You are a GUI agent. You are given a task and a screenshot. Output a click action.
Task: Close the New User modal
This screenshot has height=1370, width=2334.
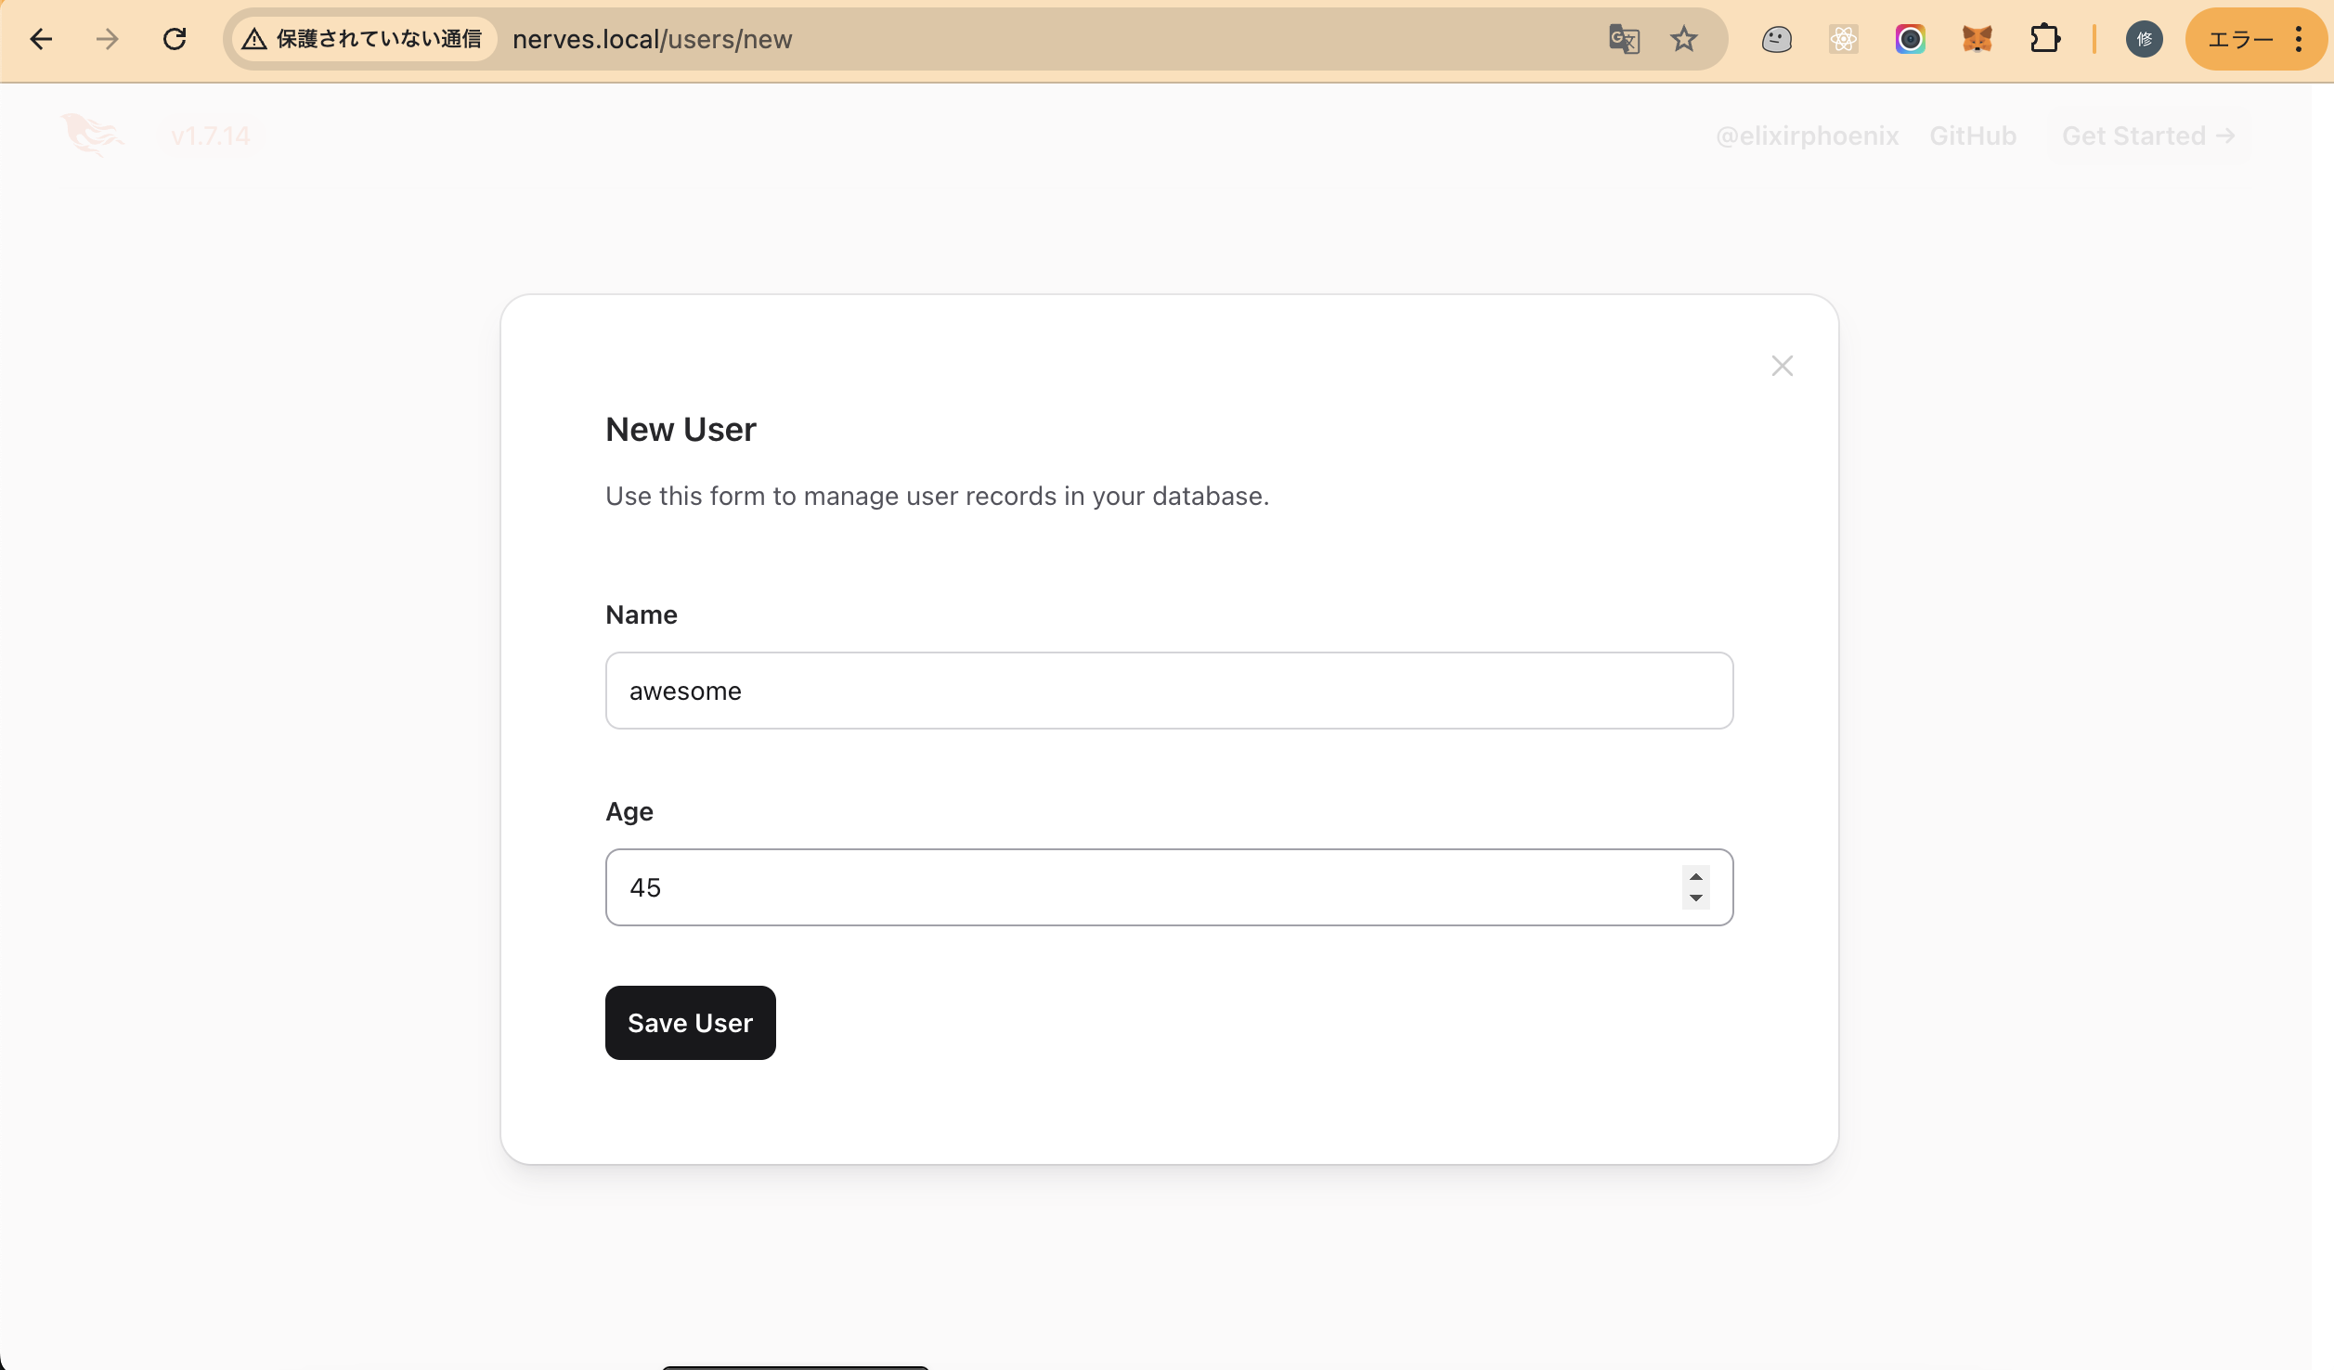coord(1782,366)
